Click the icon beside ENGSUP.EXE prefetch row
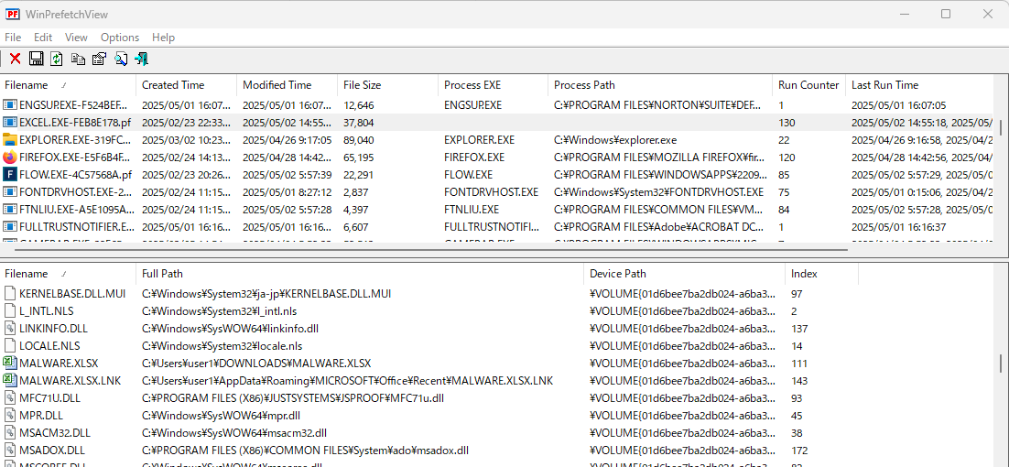 (x=9, y=105)
